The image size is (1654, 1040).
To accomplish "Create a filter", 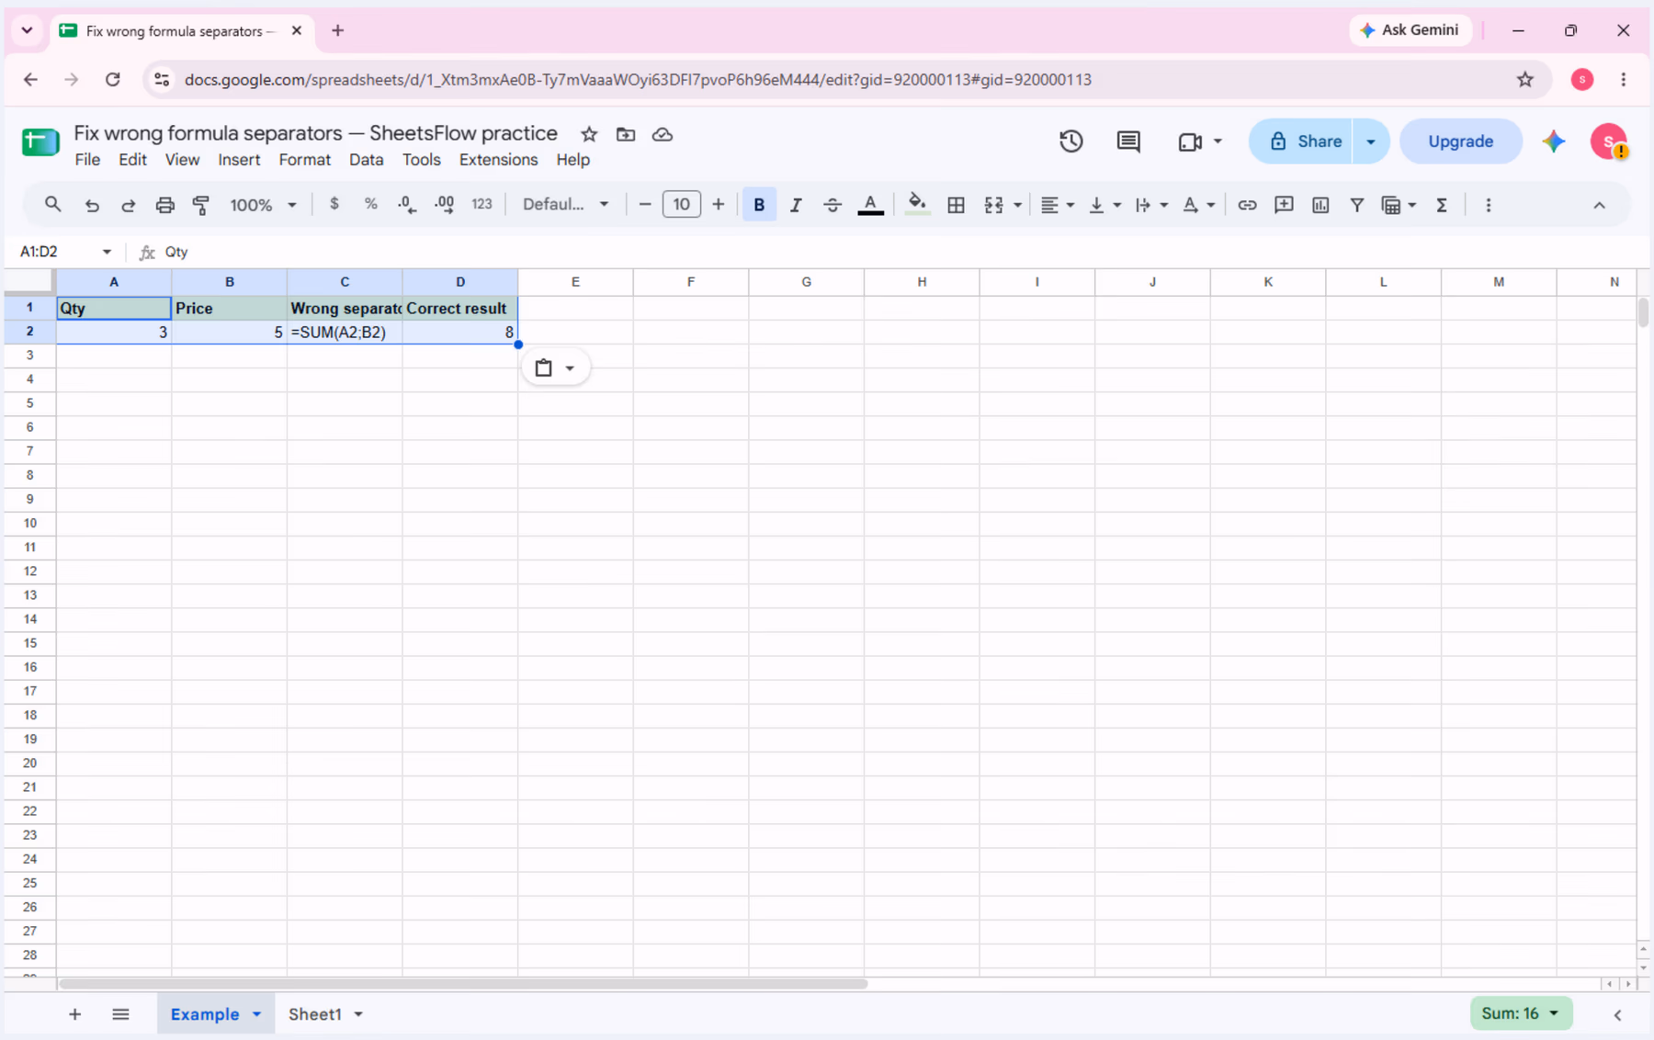I will 1356,205.
